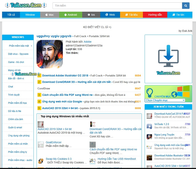Open the Tất cả tab
The height and width of the screenshot is (169, 196).
click(11, 14)
